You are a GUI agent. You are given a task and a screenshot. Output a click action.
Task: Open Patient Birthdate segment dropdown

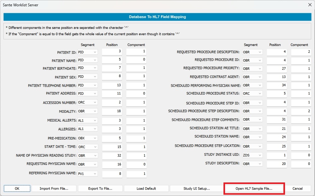(87, 68)
